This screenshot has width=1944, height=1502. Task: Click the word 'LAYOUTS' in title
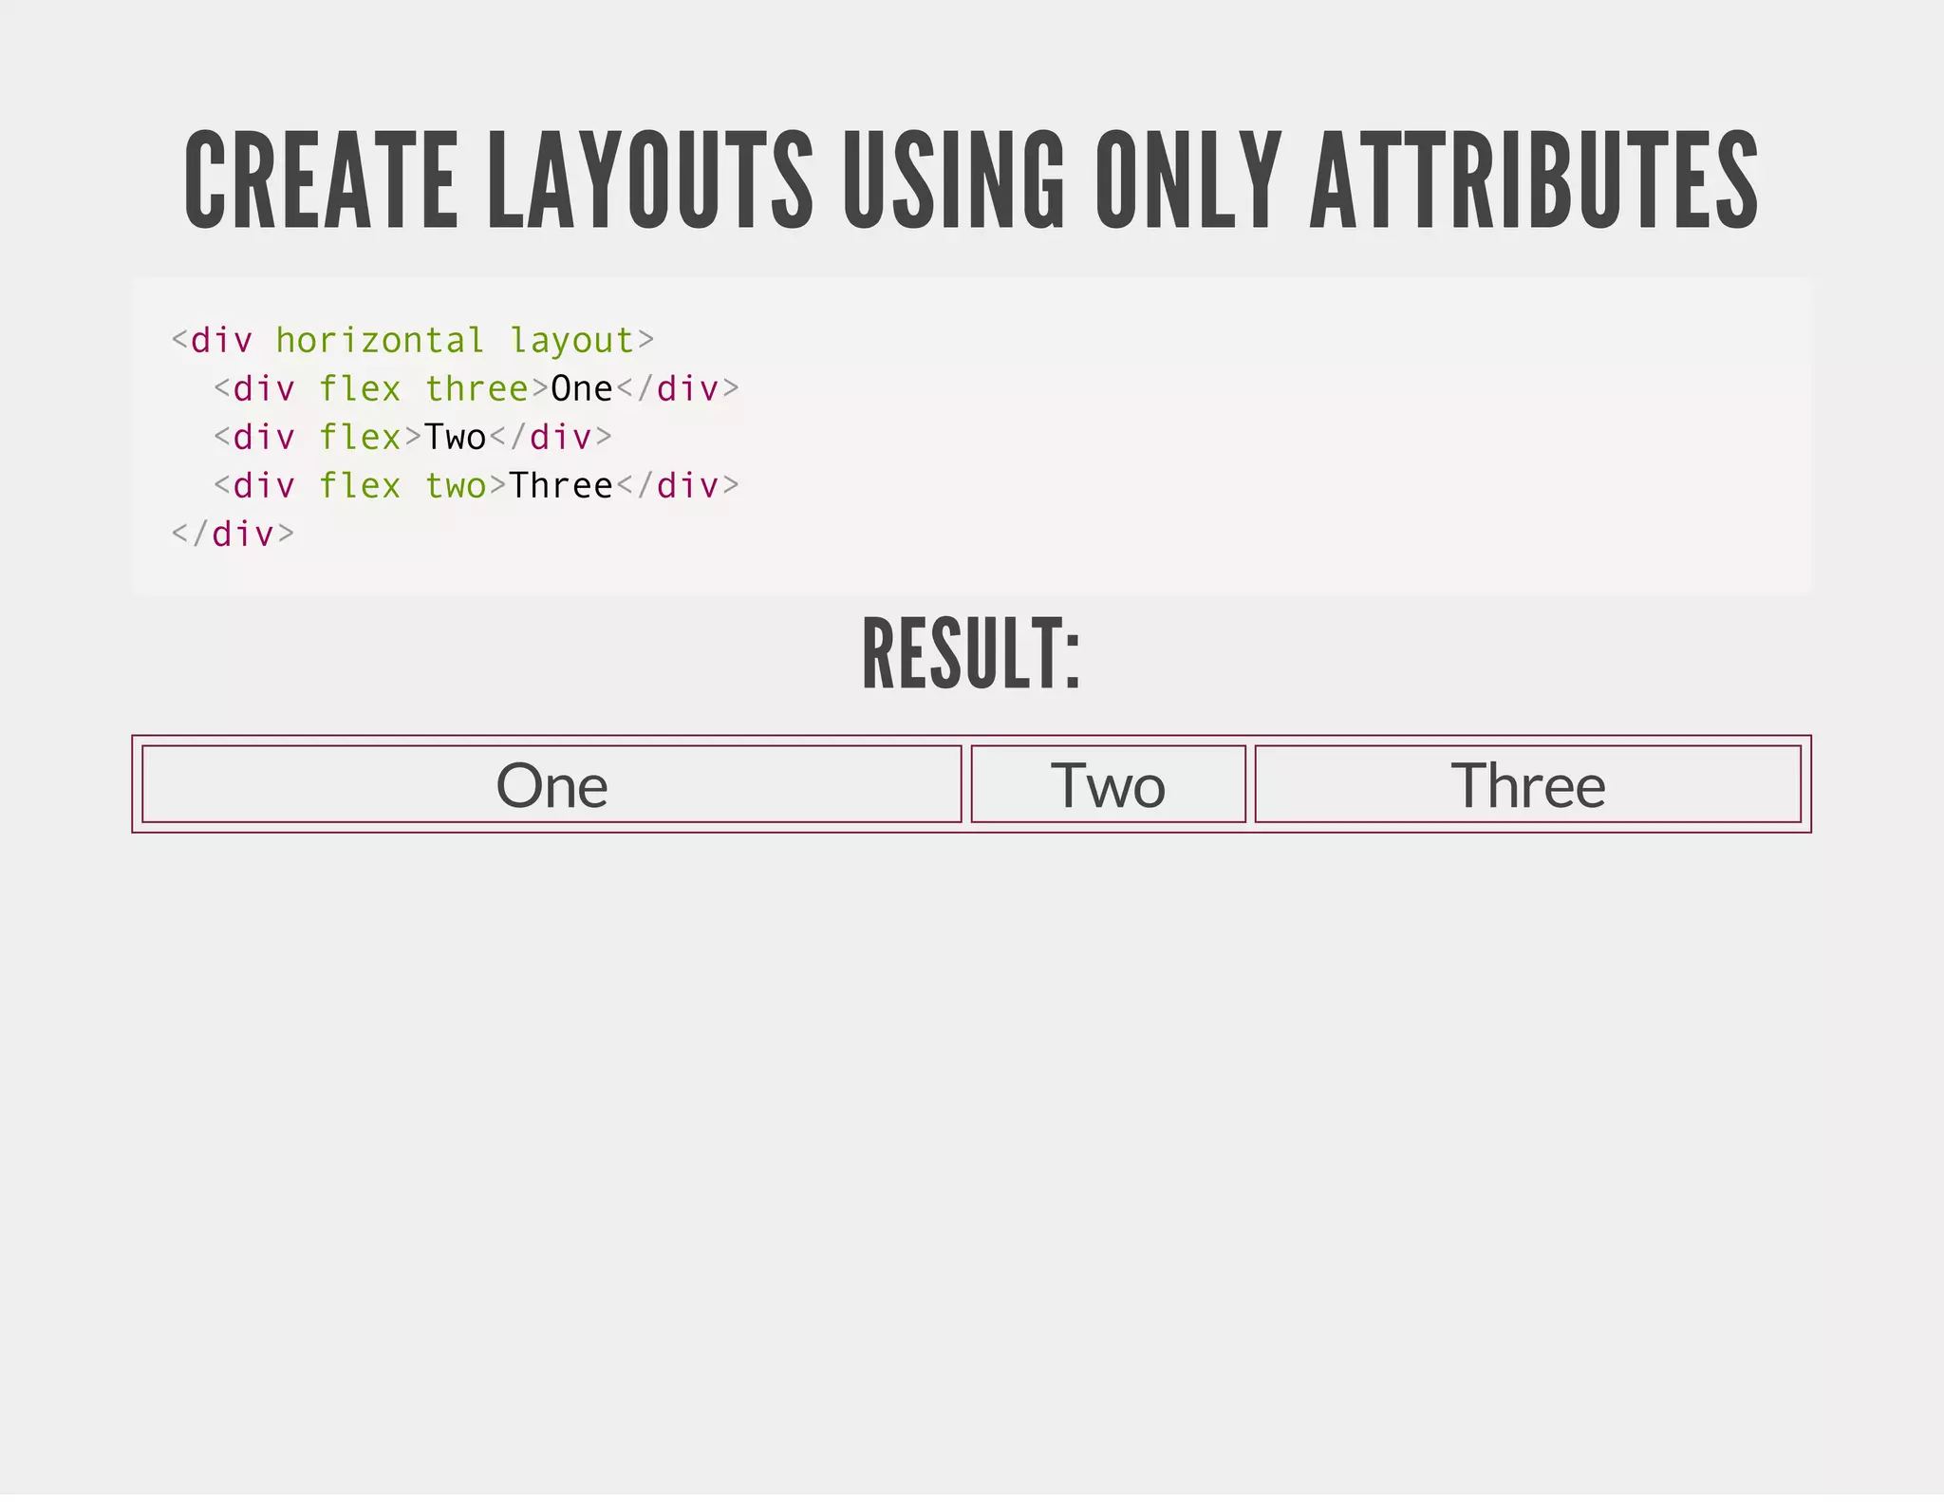tap(650, 180)
